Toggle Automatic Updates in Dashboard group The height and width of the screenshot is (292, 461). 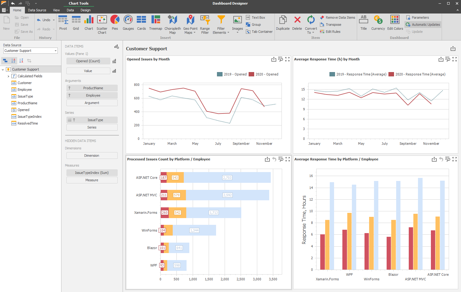(x=423, y=25)
